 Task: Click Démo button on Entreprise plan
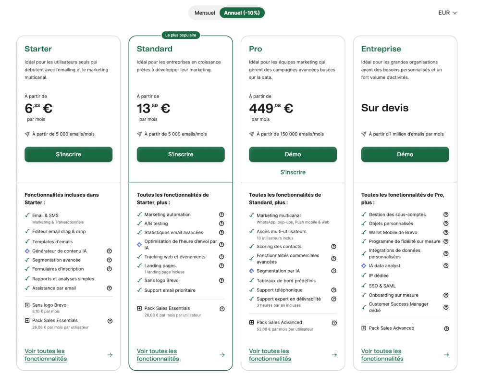(x=405, y=154)
